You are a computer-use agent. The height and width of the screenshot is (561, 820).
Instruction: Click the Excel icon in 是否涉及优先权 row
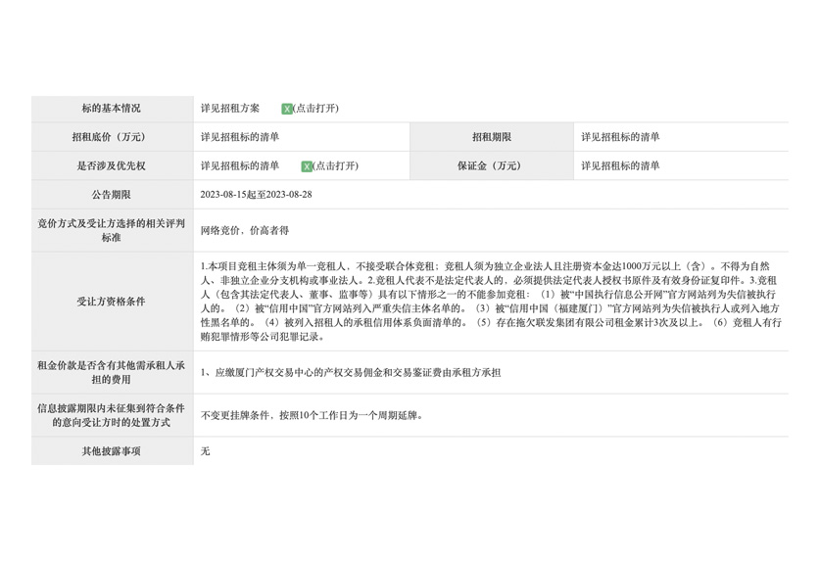coord(307,166)
